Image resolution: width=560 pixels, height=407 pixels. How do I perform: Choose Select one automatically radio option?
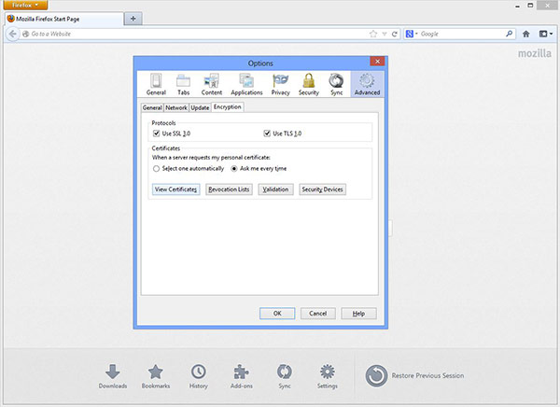click(x=156, y=169)
